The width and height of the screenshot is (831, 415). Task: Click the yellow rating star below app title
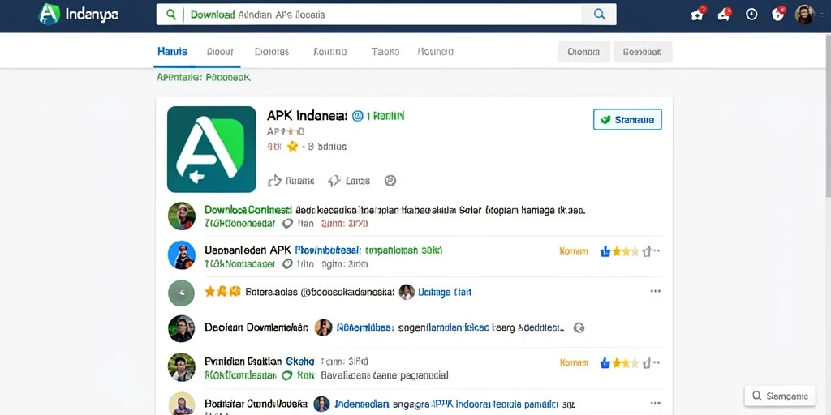click(x=292, y=147)
